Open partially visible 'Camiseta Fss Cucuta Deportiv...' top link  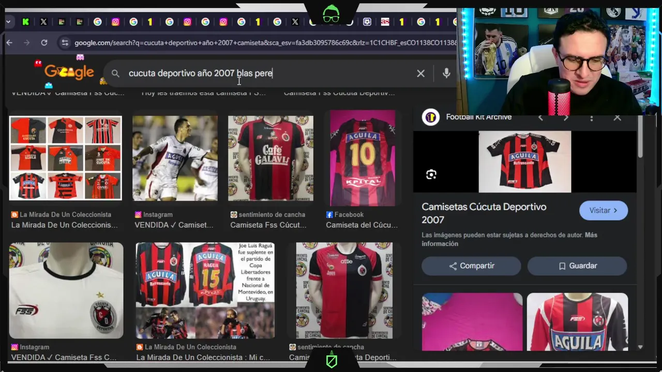click(x=339, y=93)
